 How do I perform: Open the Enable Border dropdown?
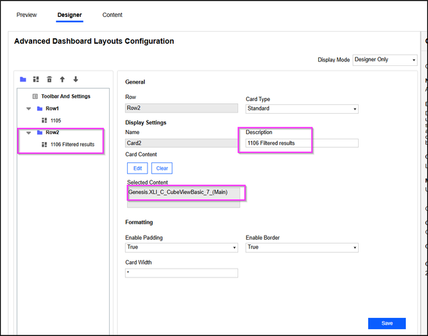301,248
